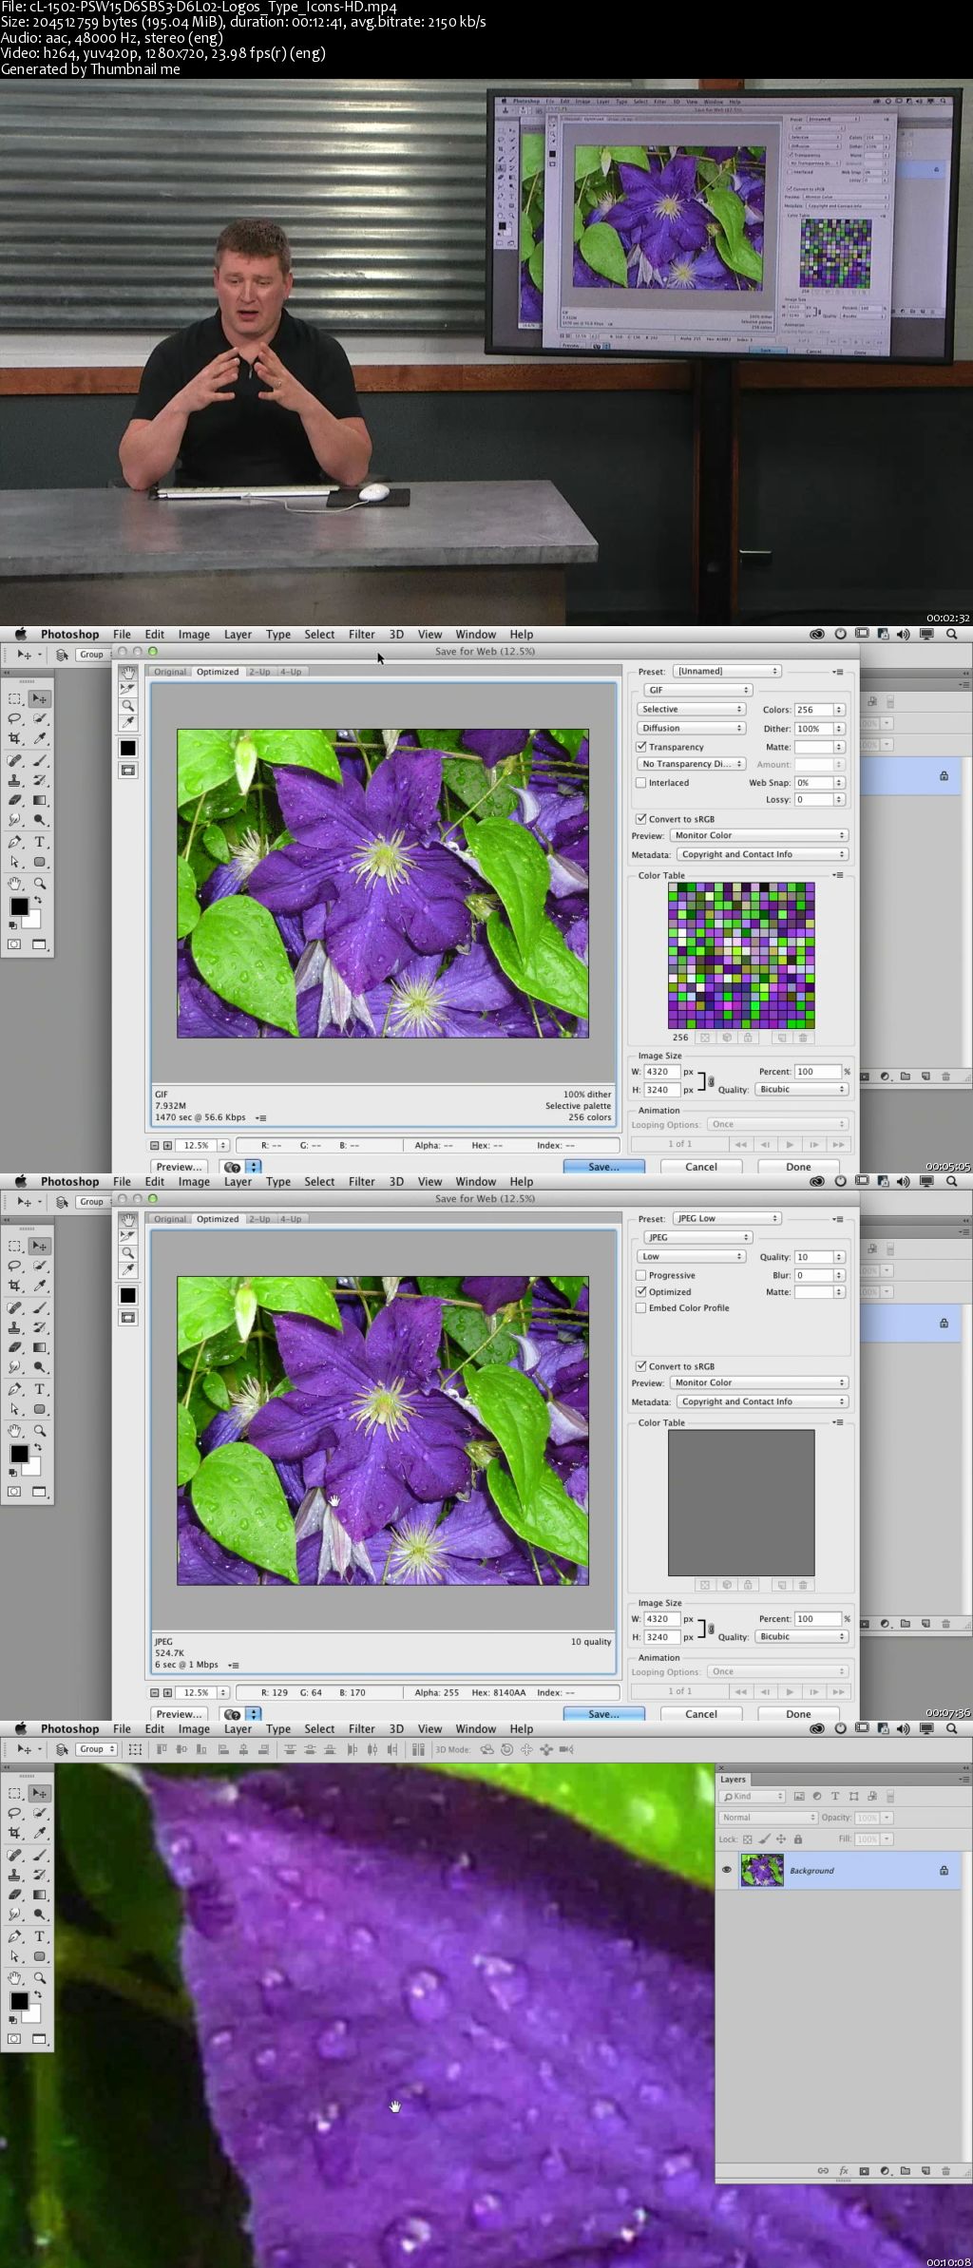Image resolution: width=973 pixels, height=2268 pixels.
Task: Open GIF file format dropdown
Action: point(697,690)
